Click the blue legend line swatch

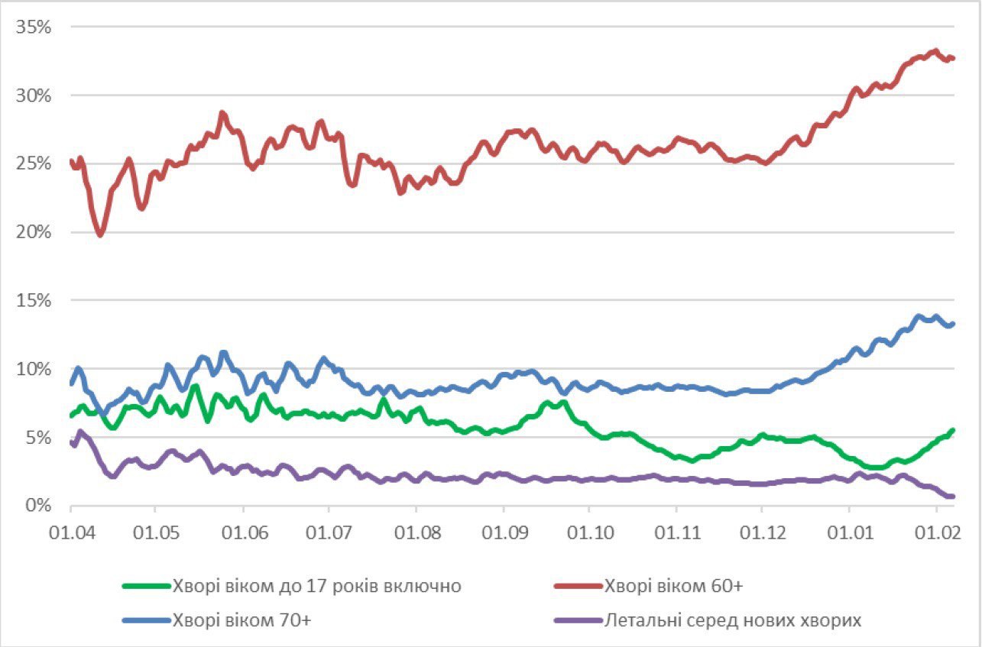coord(145,620)
